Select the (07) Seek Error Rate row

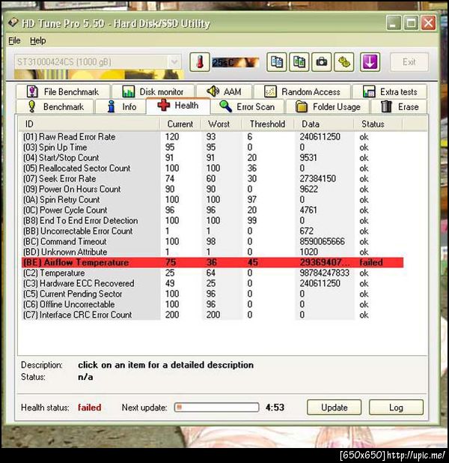213,178
